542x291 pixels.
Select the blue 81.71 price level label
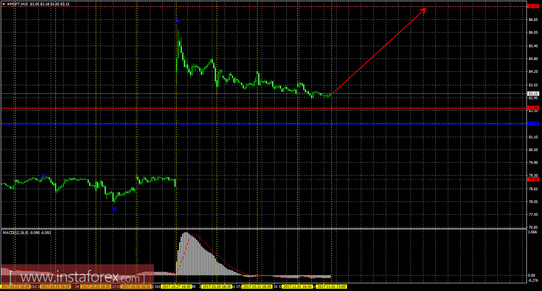(533, 124)
